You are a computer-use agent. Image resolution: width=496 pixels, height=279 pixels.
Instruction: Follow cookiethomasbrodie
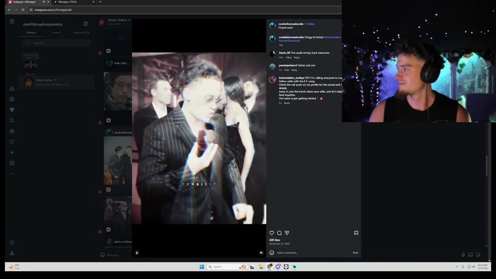pos(311,24)
